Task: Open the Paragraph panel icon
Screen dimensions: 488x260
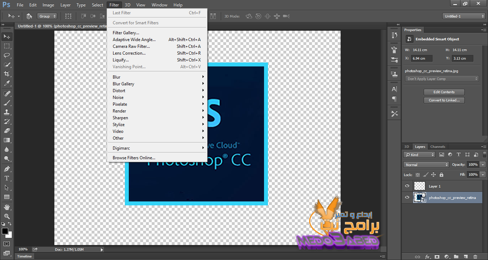Action: click(x=394, y=99)
